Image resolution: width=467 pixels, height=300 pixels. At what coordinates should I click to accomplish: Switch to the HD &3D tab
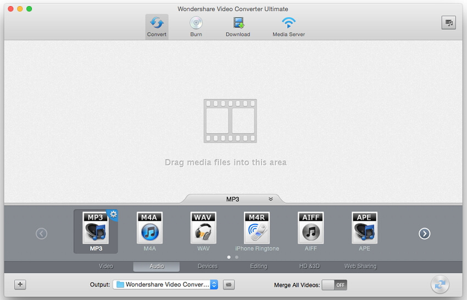pos(309,266)
